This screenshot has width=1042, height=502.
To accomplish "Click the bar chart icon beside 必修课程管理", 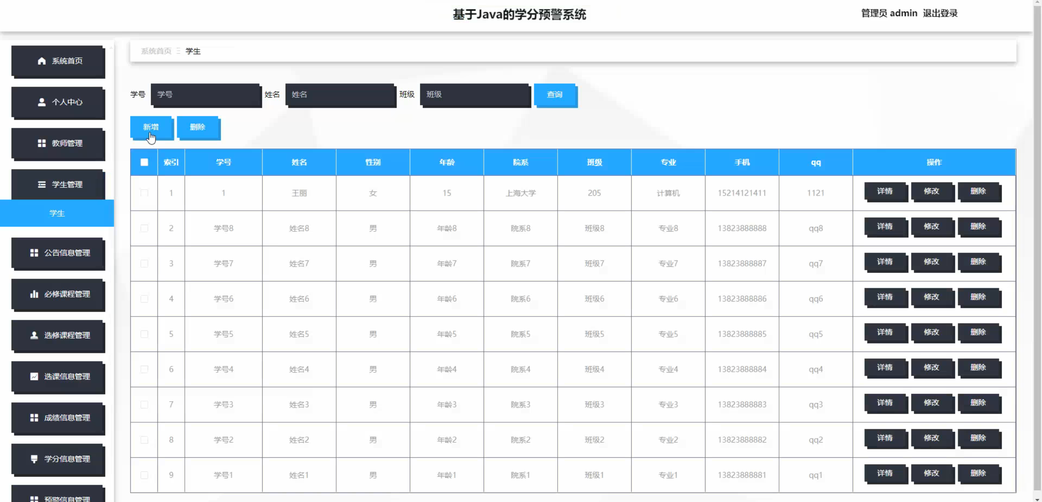I will pos(34,294).
